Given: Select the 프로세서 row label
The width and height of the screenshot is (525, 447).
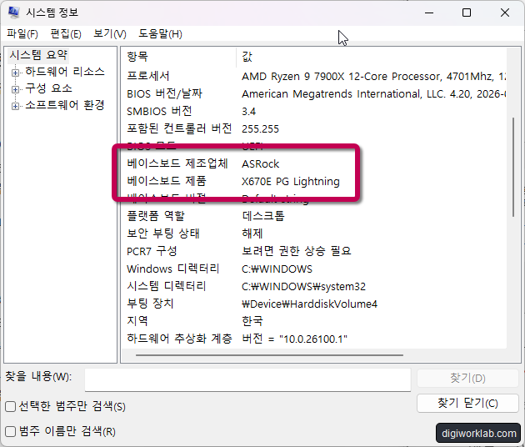Looking at the screenshot, I should (x=148, y=76).
